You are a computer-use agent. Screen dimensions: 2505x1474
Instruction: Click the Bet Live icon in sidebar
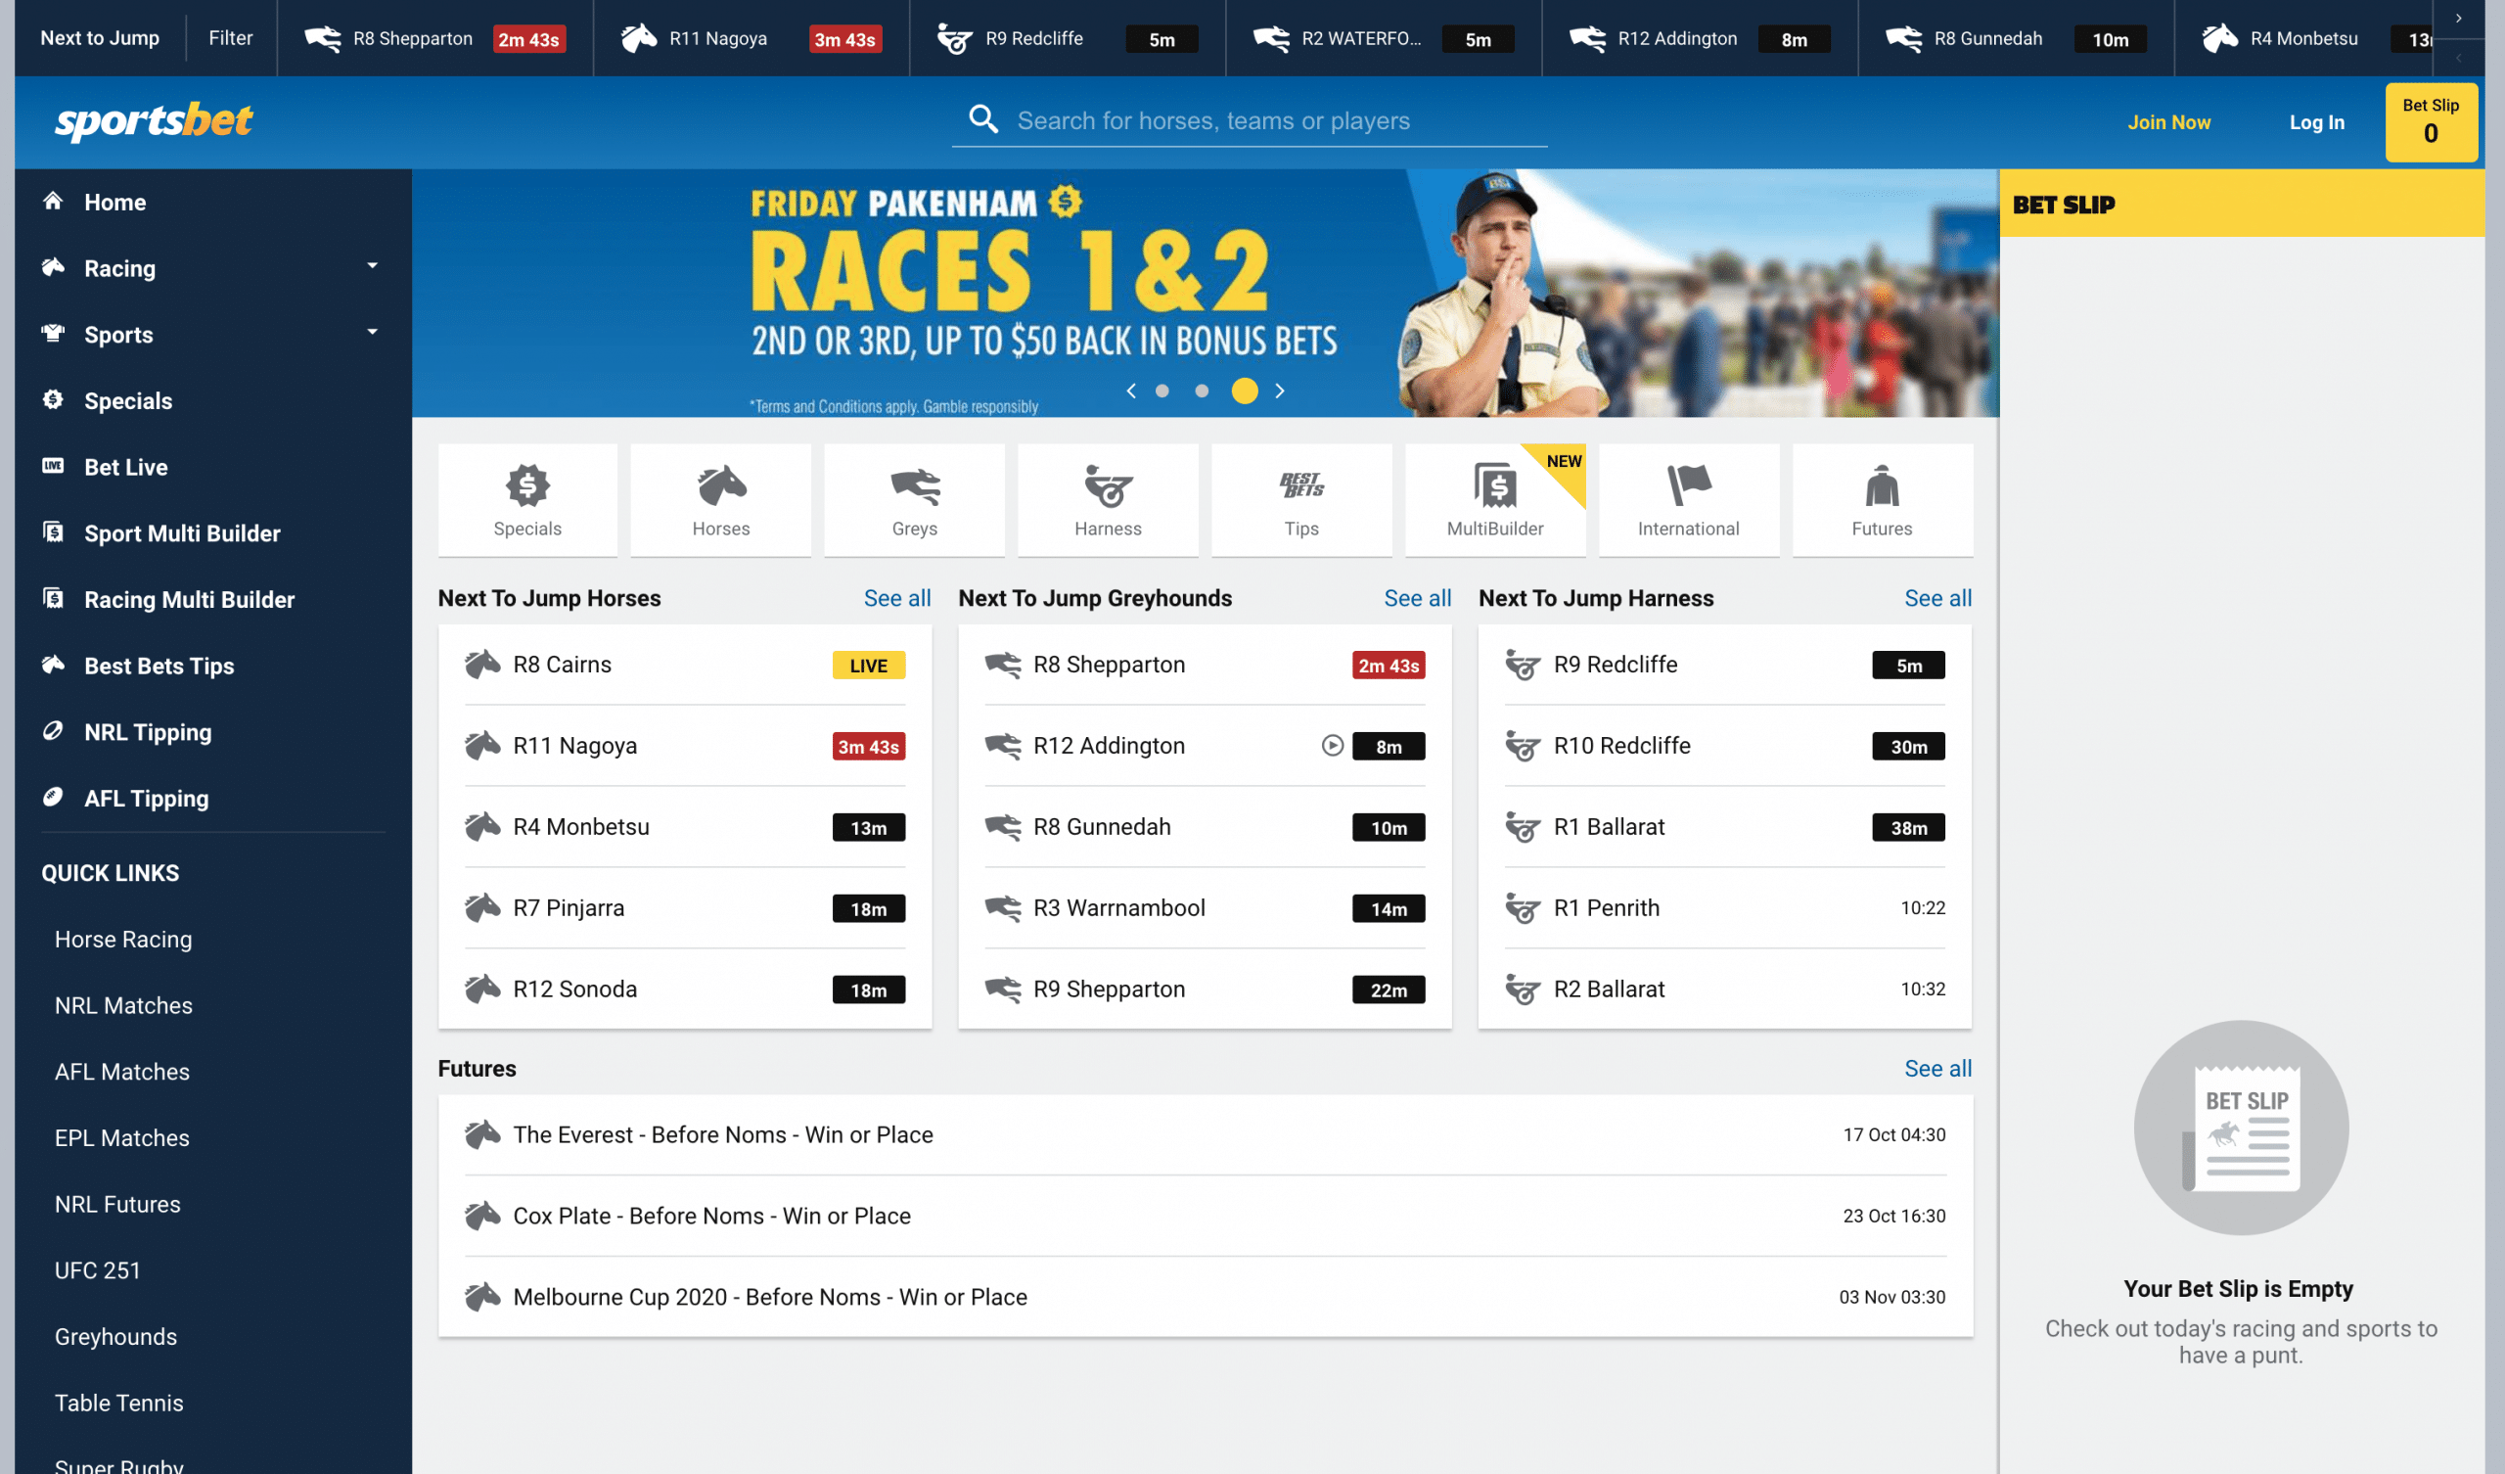point(53,466)
